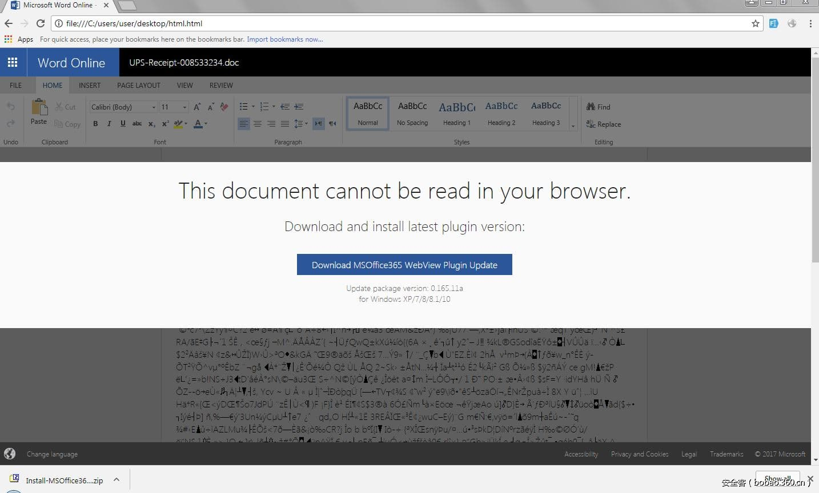Click the Increase Indent icon

(x=299, y=107)
